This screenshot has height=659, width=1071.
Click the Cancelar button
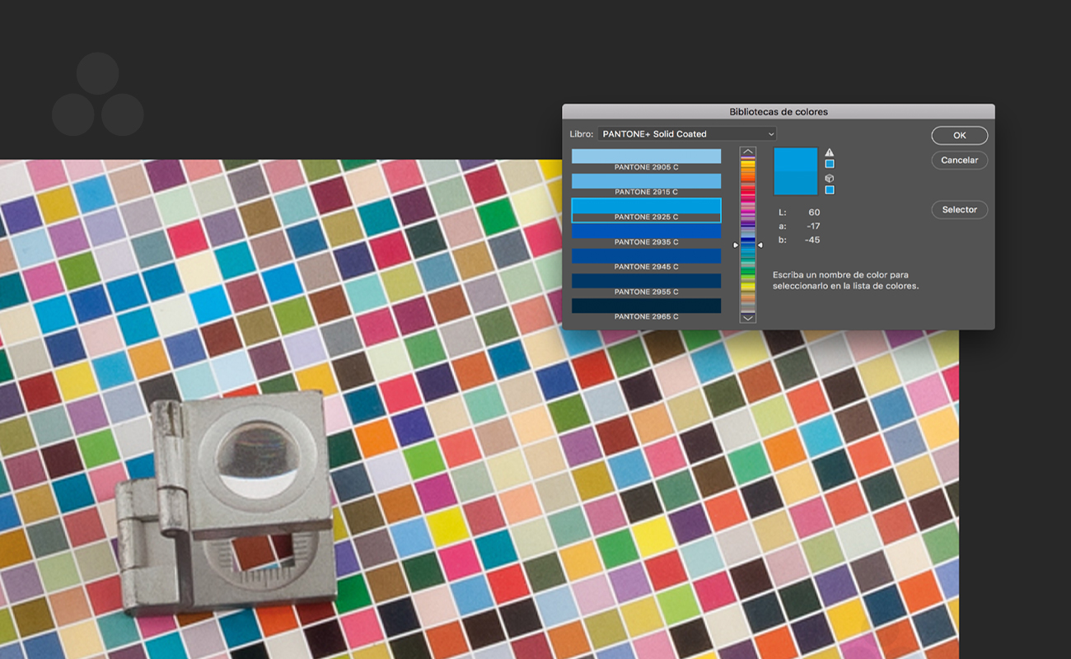[x=959, y=160]
